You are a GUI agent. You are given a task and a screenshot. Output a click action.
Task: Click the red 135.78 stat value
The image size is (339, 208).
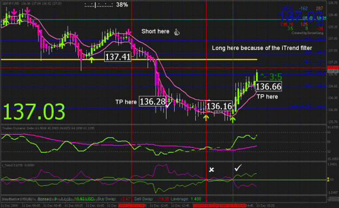pyautogui.click(x=287, y=24)
